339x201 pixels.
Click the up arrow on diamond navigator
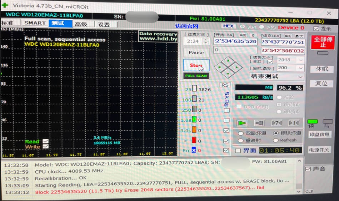[x=228, y=61]
